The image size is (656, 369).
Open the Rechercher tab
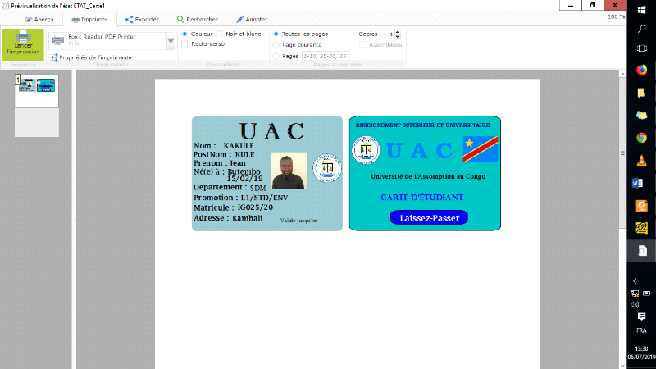coord(197,19)
